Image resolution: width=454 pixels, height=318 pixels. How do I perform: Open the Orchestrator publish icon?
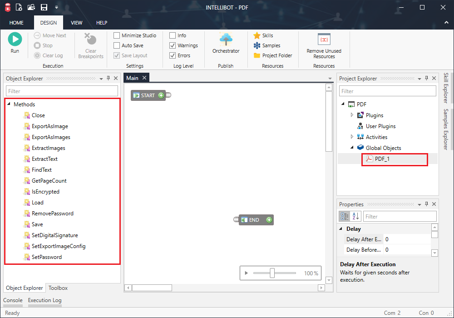[226, 39]
